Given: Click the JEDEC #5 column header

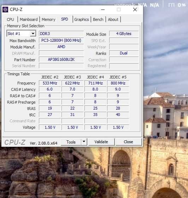Looking at the screenshot, I should click(118, 77).
